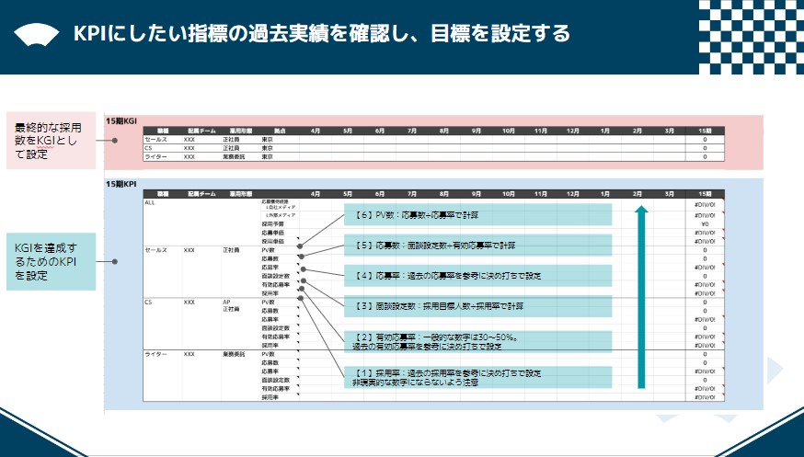Select the 4月 column header in KGI table

point(316,131)
